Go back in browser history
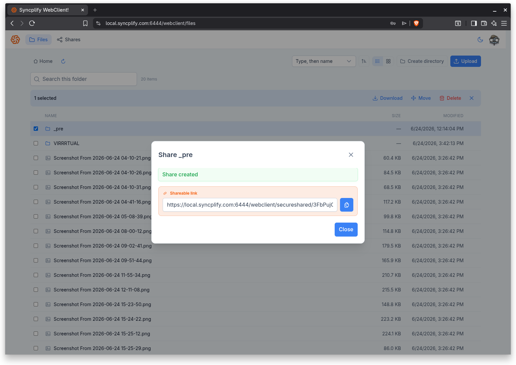516x365 pixels. click(x=12, y=23)
